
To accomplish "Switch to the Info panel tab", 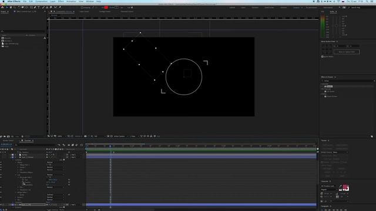I will pos(323,12).
